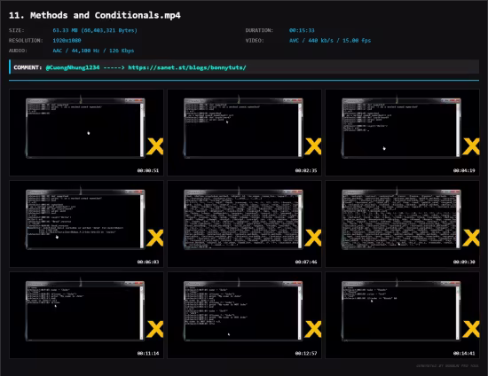488x376 pixels.
Task: Click the 00:07:46 timestamp text
Action: tap(306, 262)
